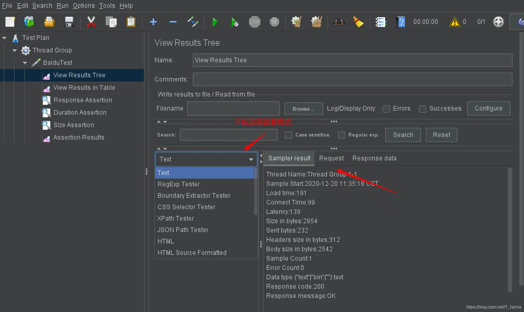
Task: Open help via the question mark icon
Action: pos(401,22)
